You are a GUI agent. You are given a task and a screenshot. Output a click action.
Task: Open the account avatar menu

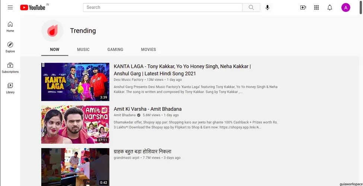(x=346, y=7)
